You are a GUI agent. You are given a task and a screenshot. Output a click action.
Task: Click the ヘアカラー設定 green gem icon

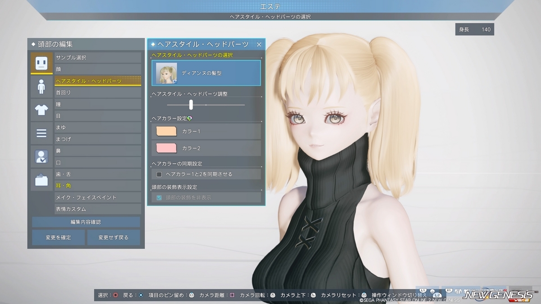point(190,118)
